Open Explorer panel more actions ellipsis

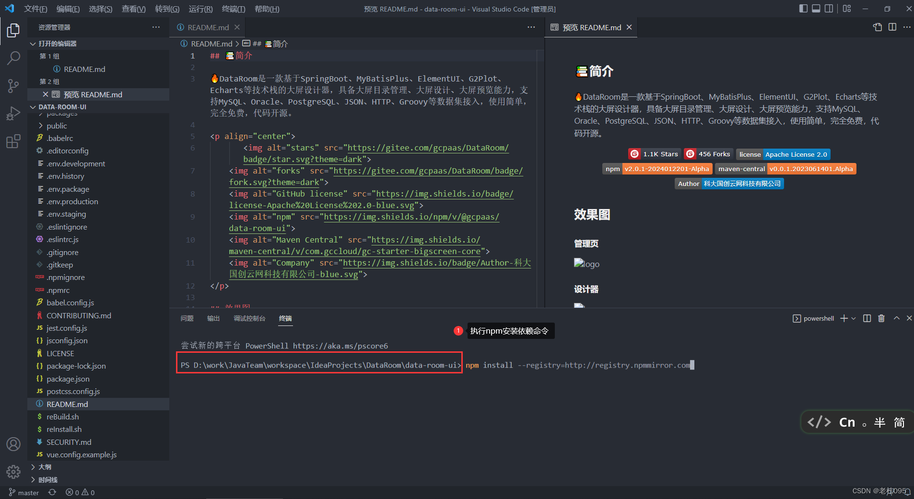(x=156, y=27)
